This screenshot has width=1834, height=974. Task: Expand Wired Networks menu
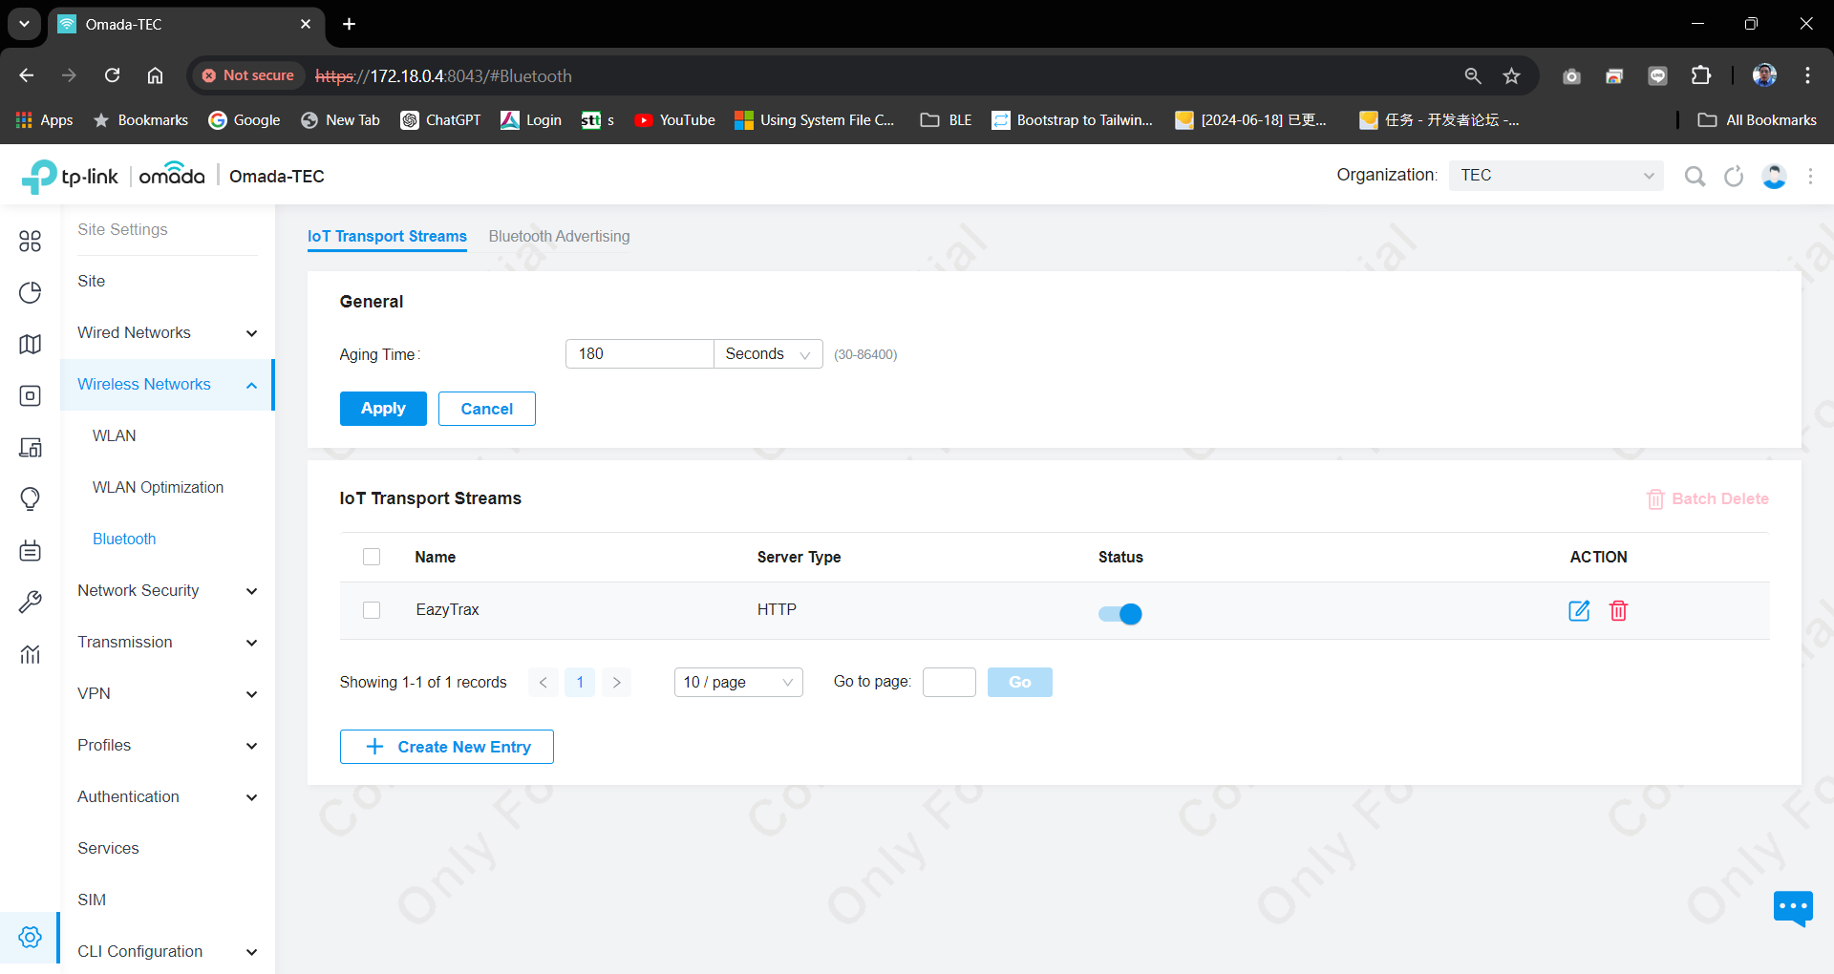[167, 332]
